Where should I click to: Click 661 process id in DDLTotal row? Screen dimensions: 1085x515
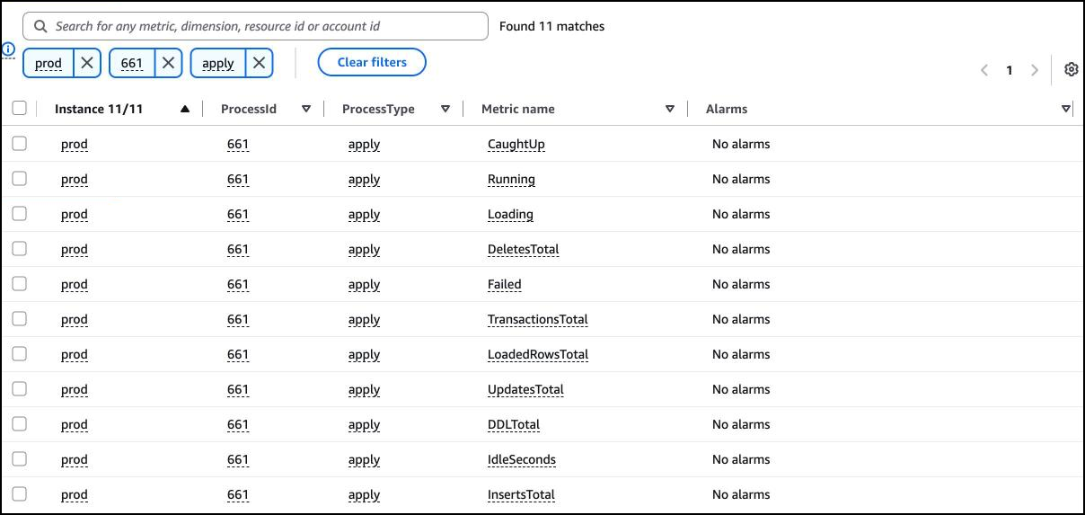click(x=238, y=424)
